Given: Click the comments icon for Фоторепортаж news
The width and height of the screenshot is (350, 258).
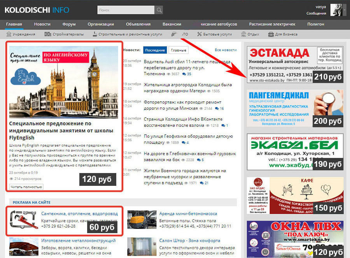Looking at the screenshot, I should point(217,108).
